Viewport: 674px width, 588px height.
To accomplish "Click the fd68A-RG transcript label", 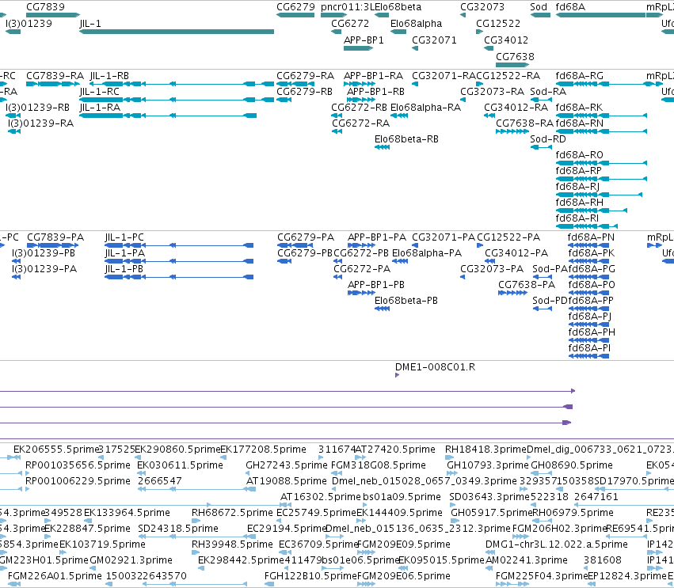I will pos(580,76).
